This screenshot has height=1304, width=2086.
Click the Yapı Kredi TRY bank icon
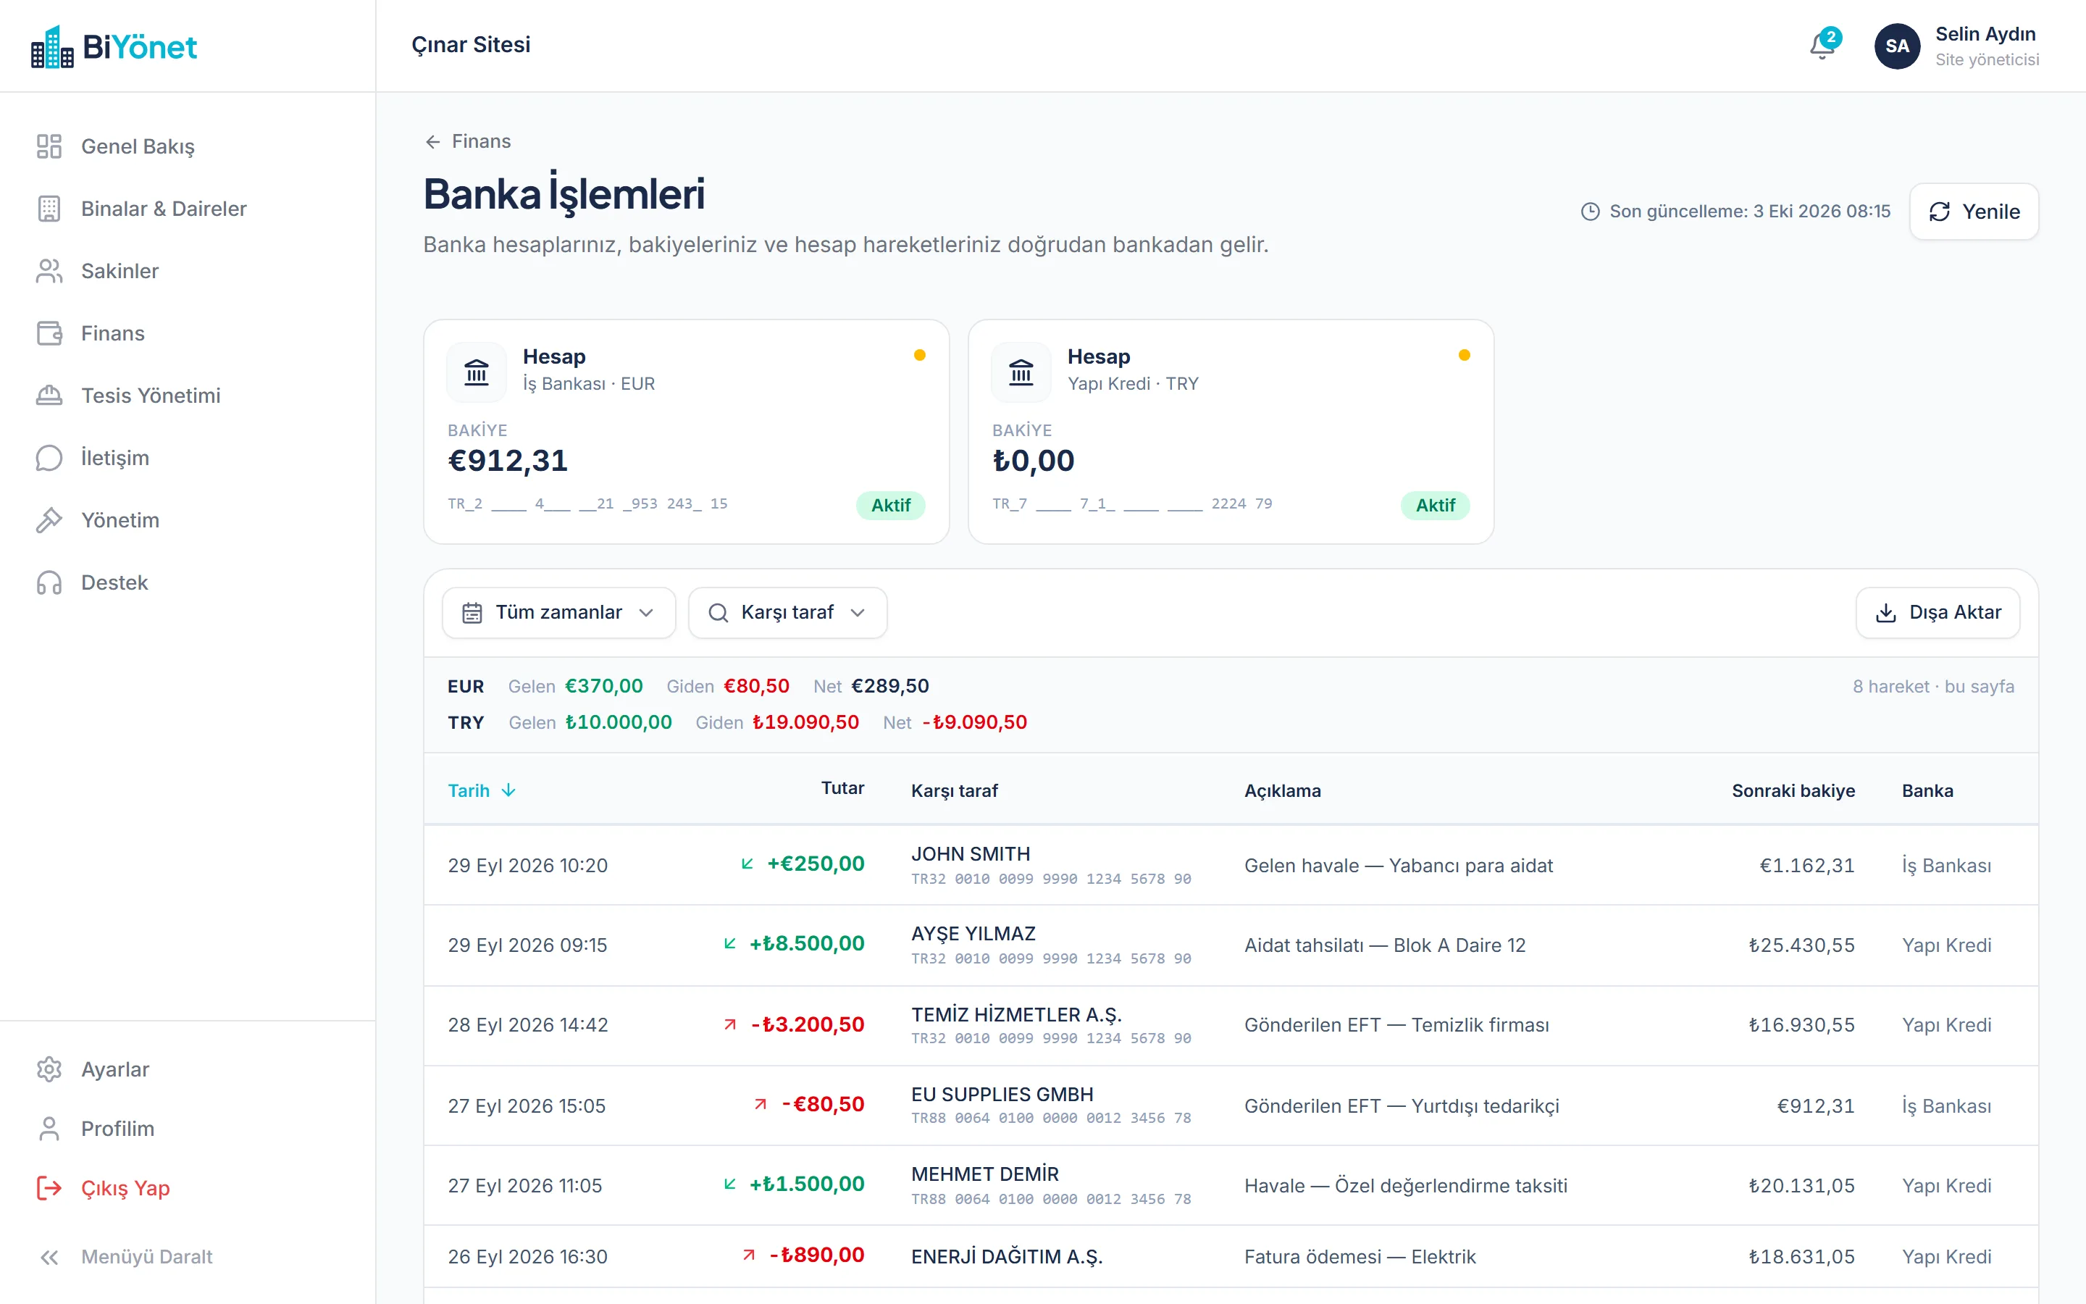coord(1021,372)
